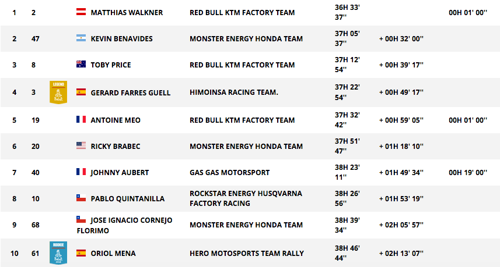The image size is (500, 267).
Task: Click the Australian flag beside Toby Price
Action: pos(81,64)
